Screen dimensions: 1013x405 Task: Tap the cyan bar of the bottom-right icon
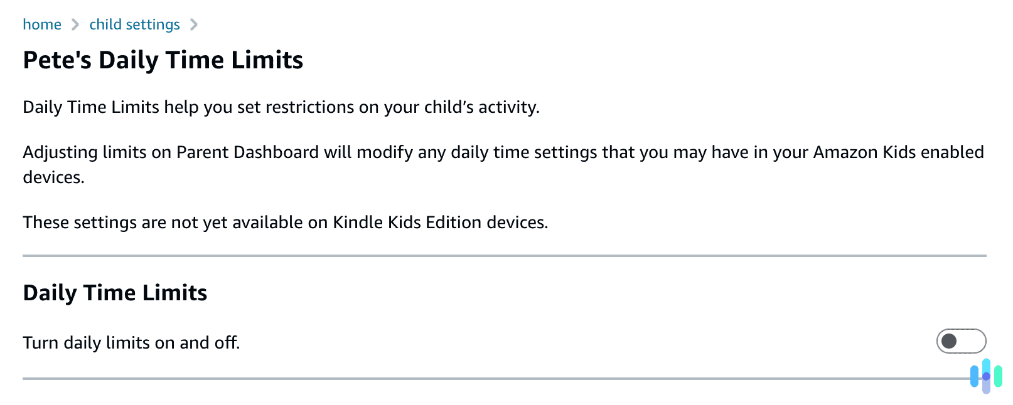point(986,367)
